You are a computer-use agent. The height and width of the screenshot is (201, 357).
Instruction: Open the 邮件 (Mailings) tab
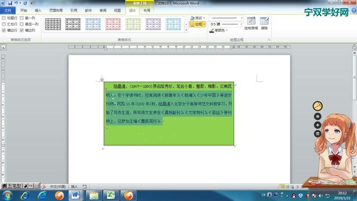(88, 11)
